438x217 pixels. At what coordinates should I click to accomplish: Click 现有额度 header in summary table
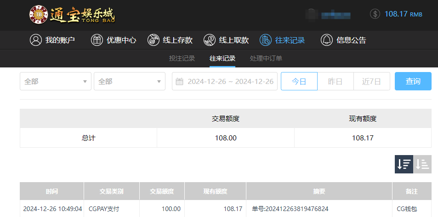coord(363,119)
